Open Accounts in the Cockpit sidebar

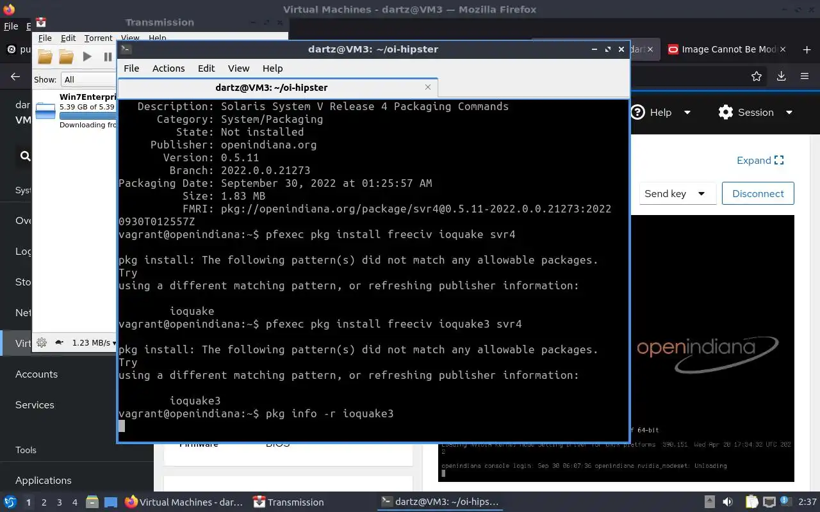[x=37, y=374]
